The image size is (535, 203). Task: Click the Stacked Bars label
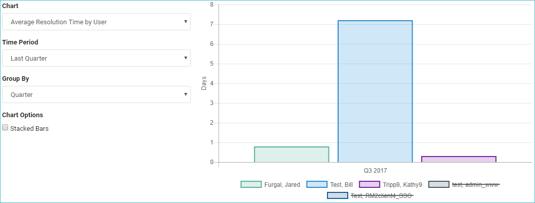point(29,129)
